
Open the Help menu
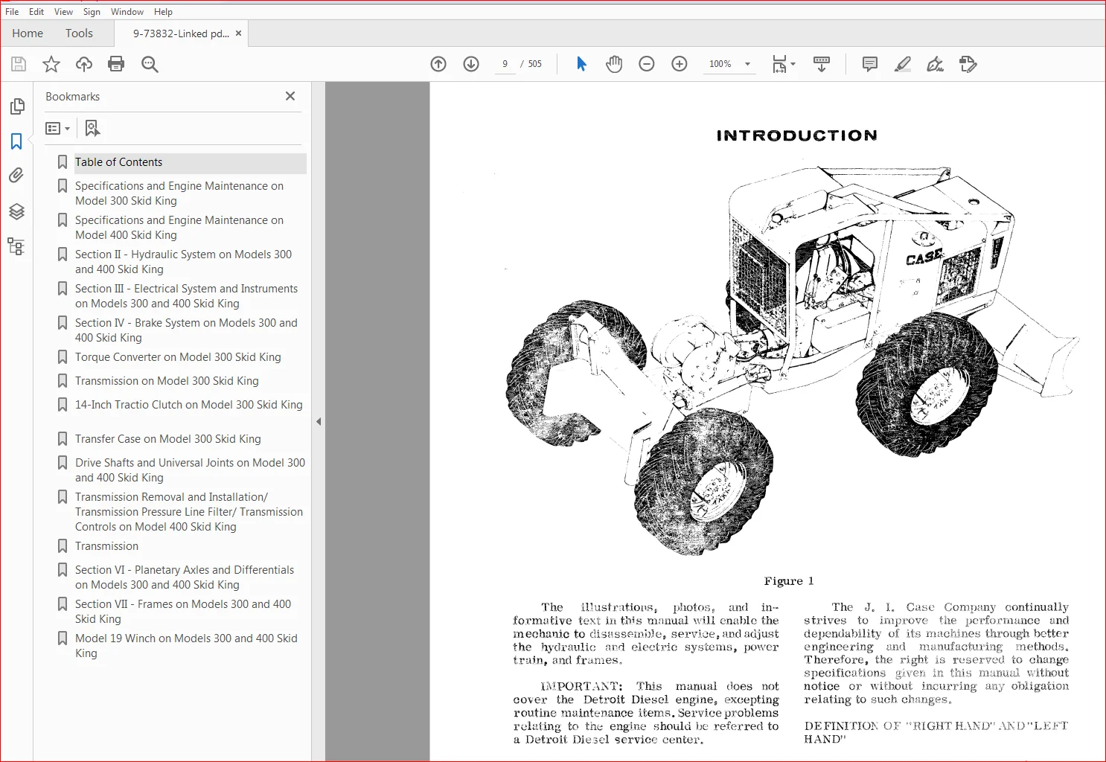pyautogui.click(x=163, y=11)
